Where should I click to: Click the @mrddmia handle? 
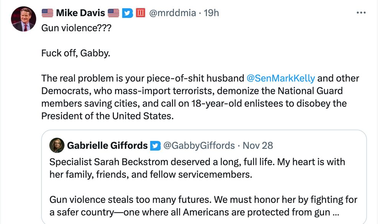click(x=172, y=13)
